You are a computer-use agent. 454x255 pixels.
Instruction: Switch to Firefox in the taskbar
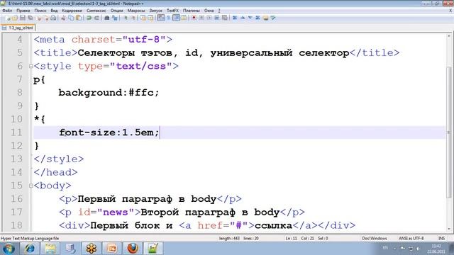133,249
